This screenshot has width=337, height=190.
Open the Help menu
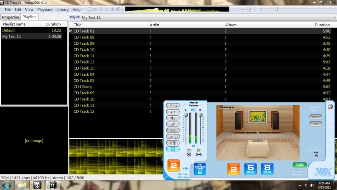pyautogui.click(x=76, y=10)
